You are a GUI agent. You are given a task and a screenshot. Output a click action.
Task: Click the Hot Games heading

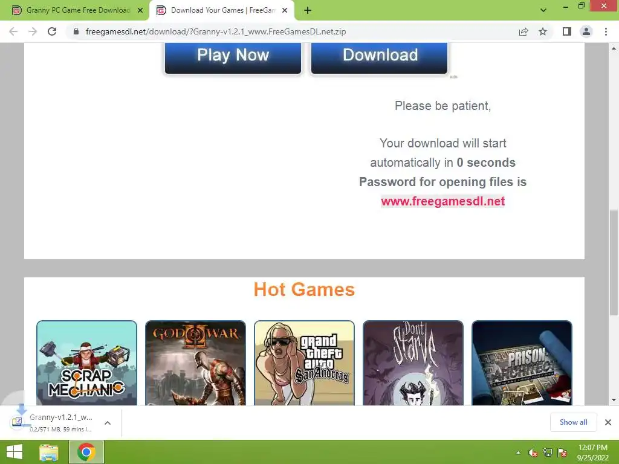[304, 289]
